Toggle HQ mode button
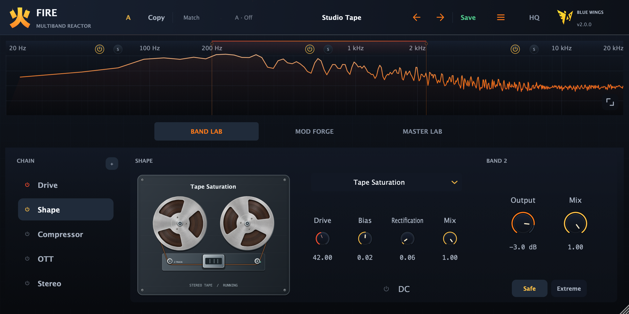 [x=534, y=18]
